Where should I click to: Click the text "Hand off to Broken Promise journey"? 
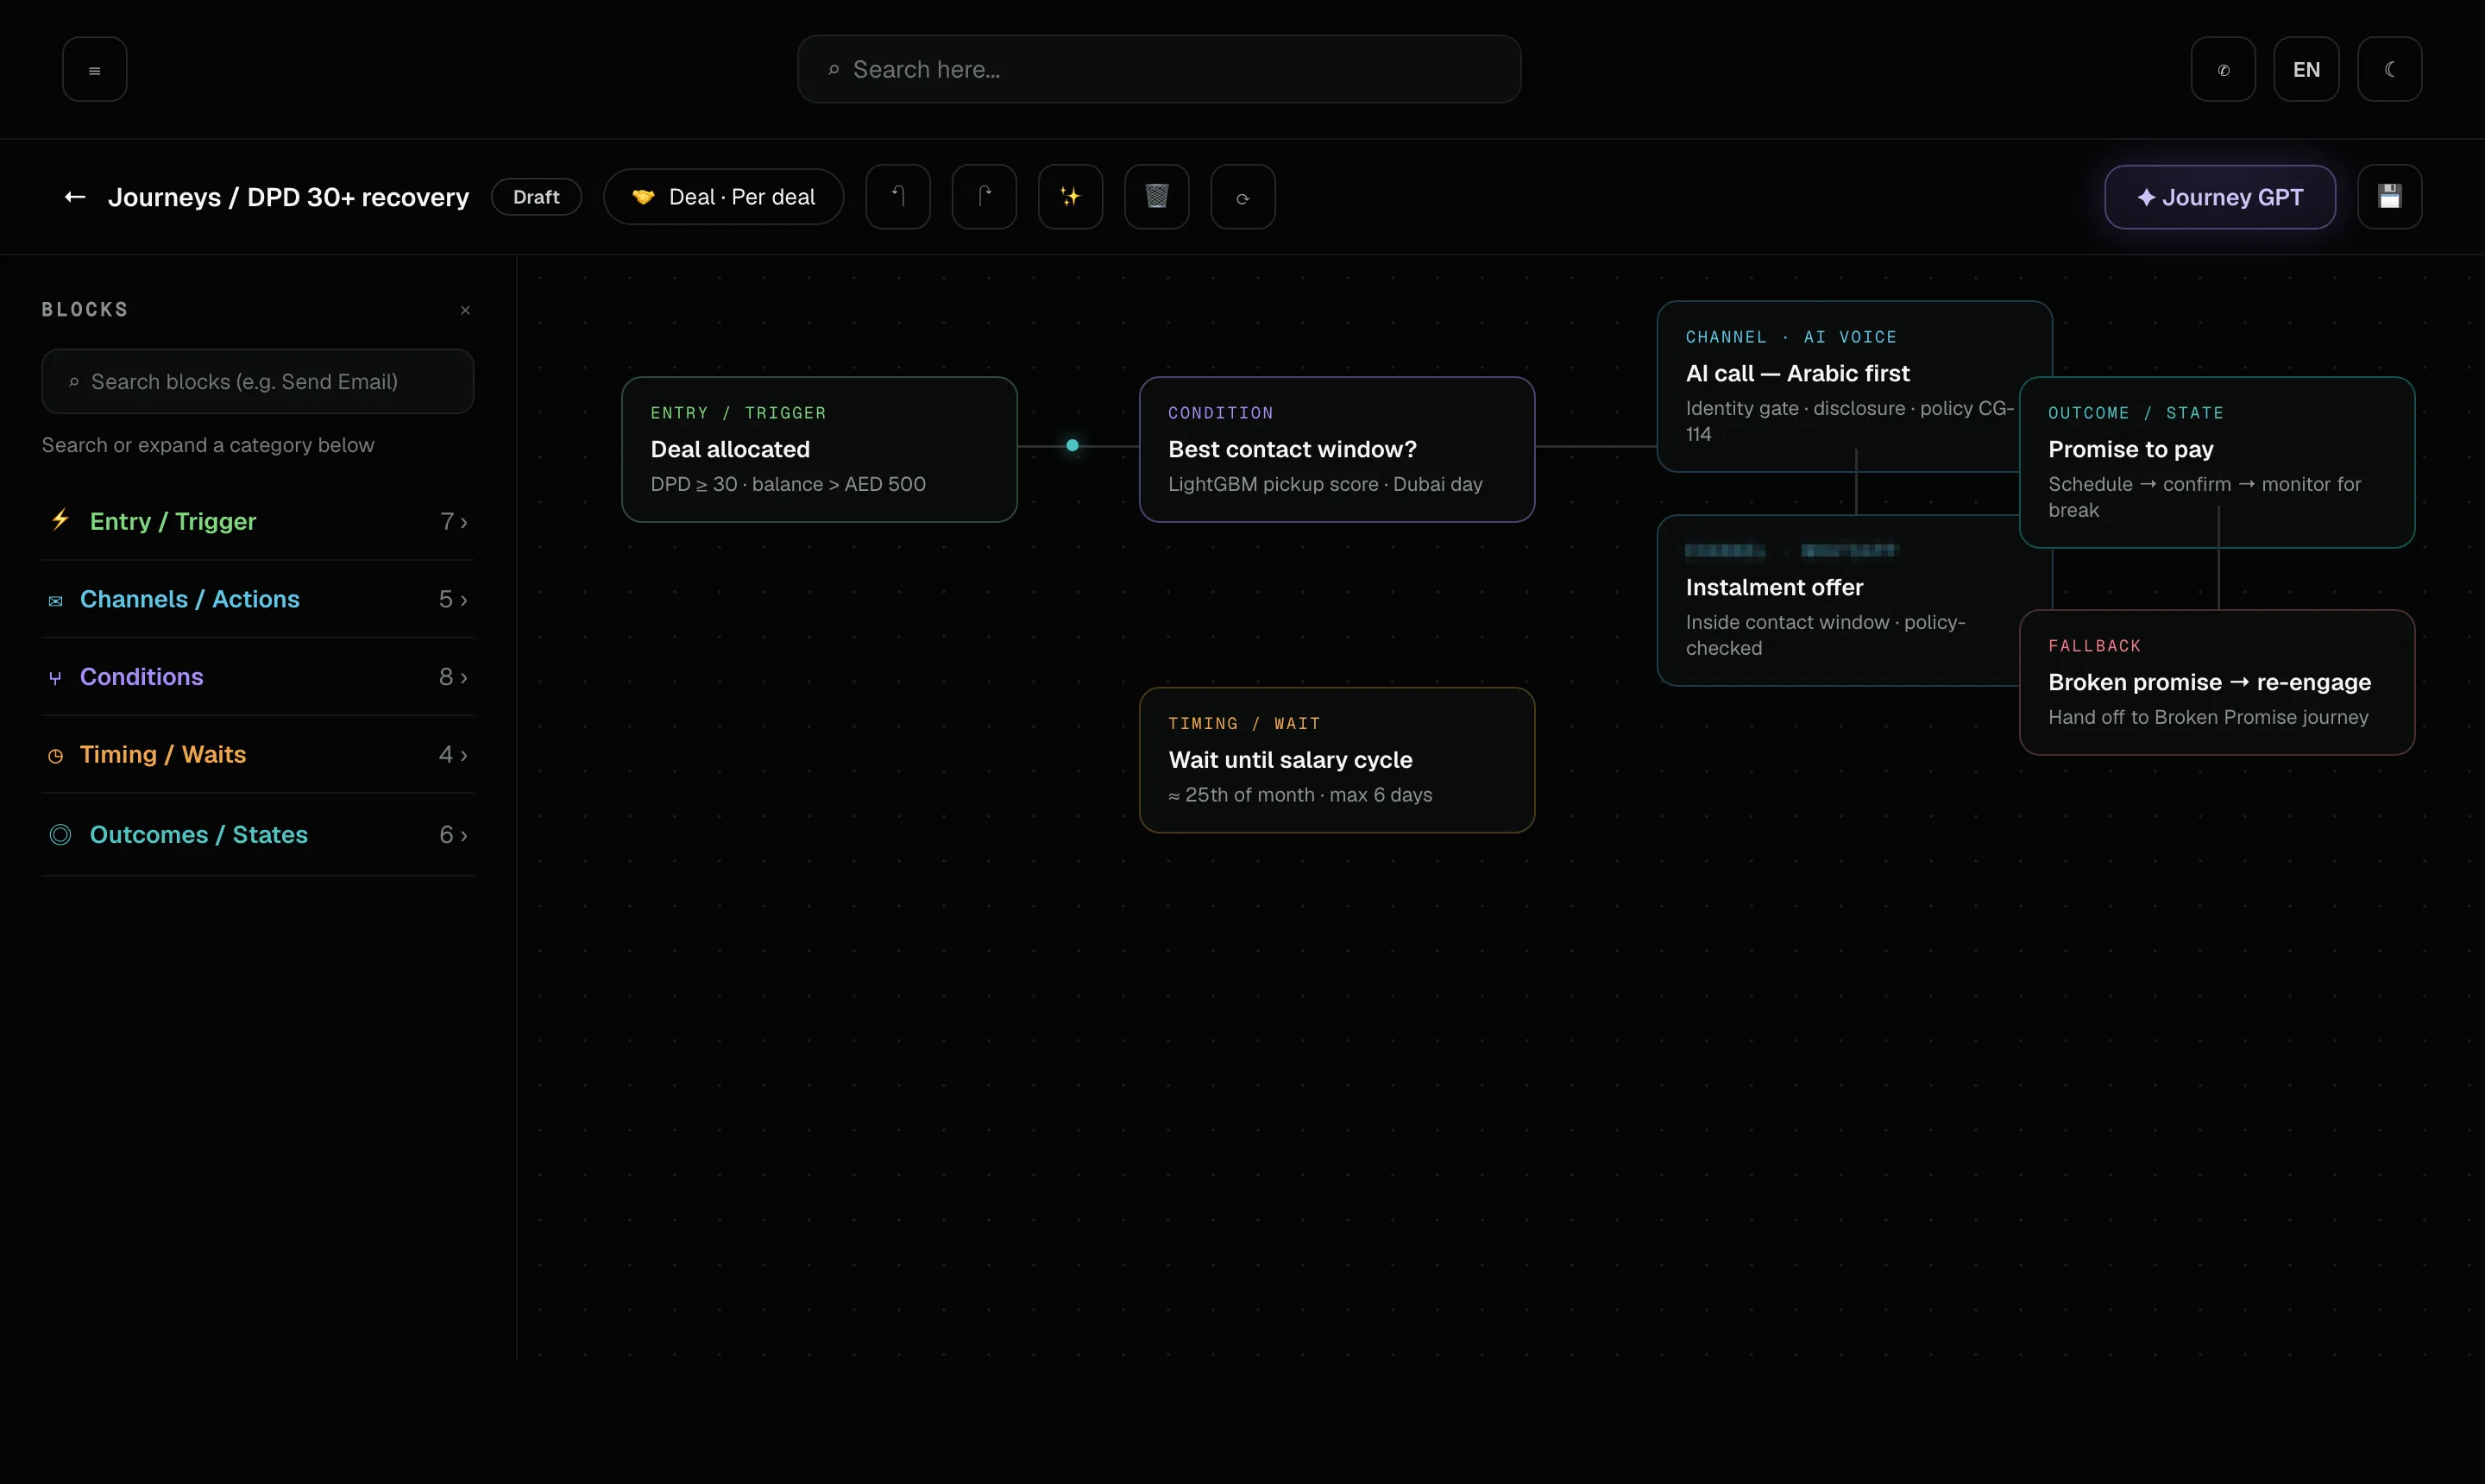click(x=2208, y=717)
